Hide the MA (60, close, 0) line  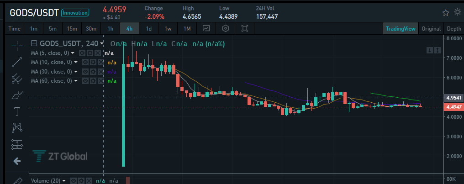pos(85,81)
